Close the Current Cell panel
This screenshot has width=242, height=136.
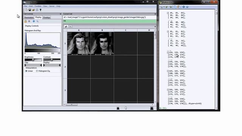(x=155, y=14)
